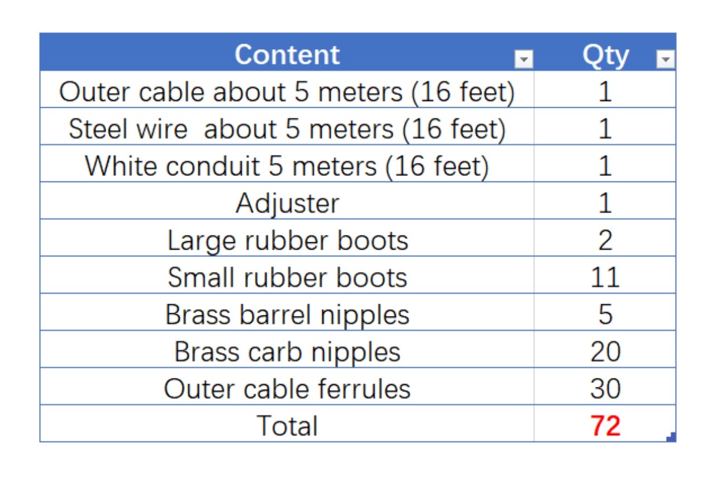Select the White conduit 5 meters cell
This screenshot has width=726, height=484.
tap(286, 166)
